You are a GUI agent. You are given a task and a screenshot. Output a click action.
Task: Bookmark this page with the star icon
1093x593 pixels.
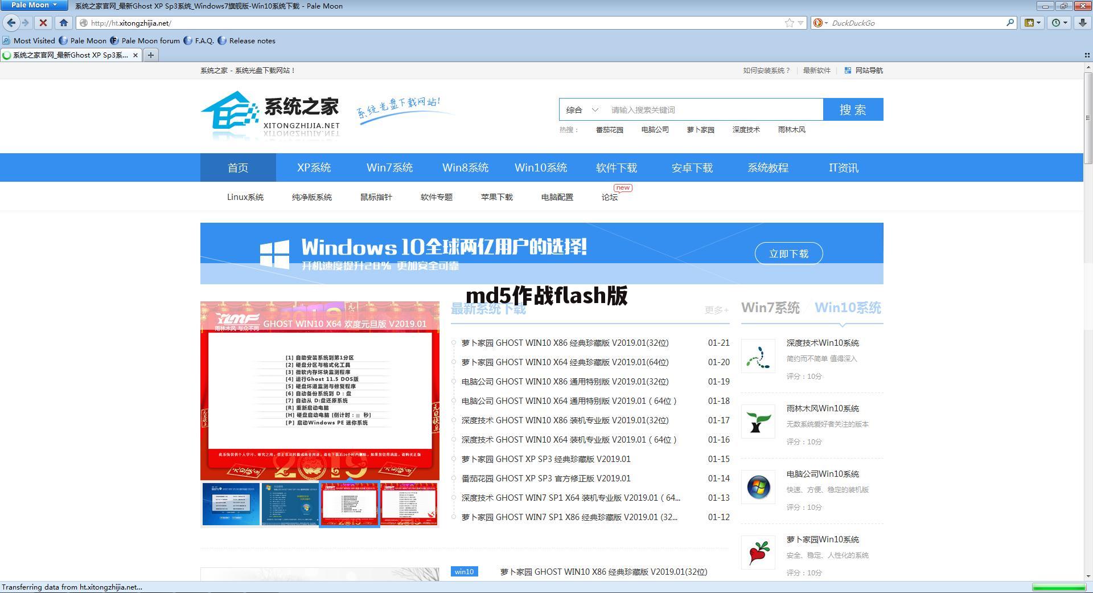pos(789,23)
